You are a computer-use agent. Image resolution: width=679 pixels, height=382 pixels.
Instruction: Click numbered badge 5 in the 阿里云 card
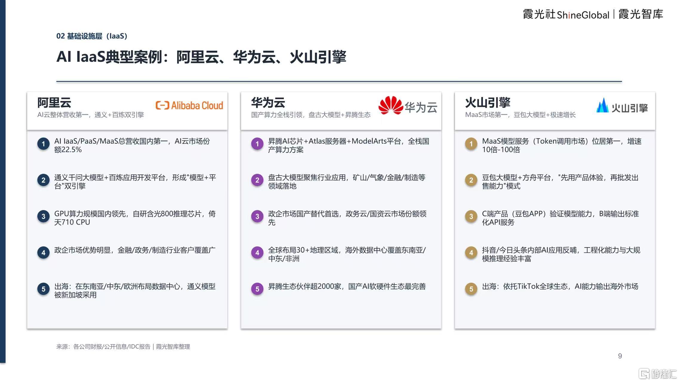[x=43, y=289]
